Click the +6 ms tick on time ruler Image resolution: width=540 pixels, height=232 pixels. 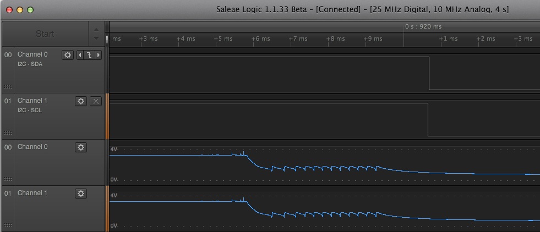260,38
